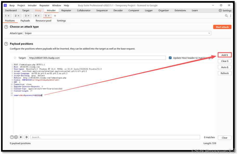Switch to the Repeater tool tab
Screen dimensions: 238x155
tap(66, 10)
